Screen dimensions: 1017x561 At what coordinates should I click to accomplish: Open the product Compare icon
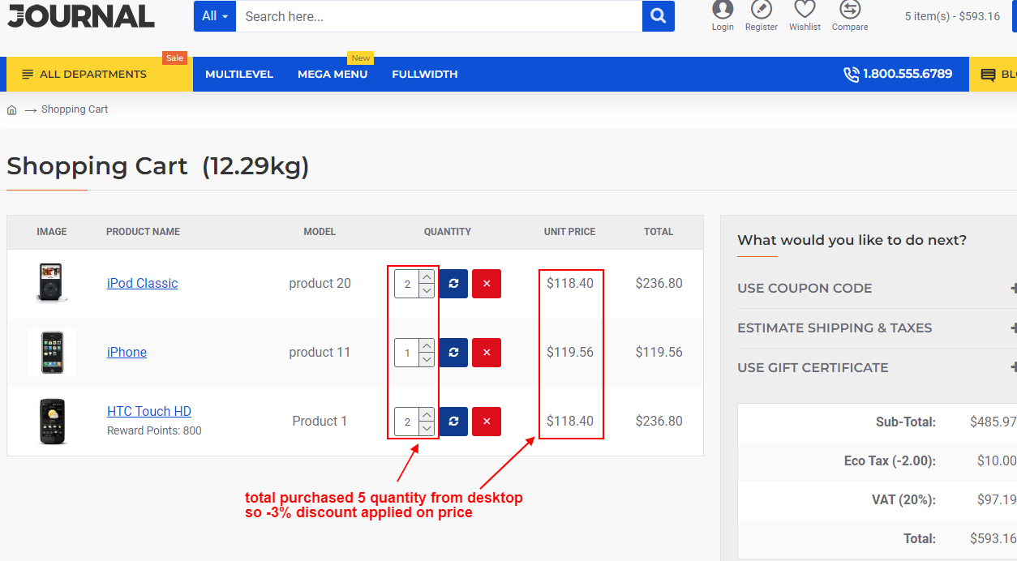click(x=849, y=11)
